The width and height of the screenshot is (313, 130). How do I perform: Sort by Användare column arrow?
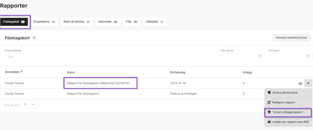[x=22, y=72]
